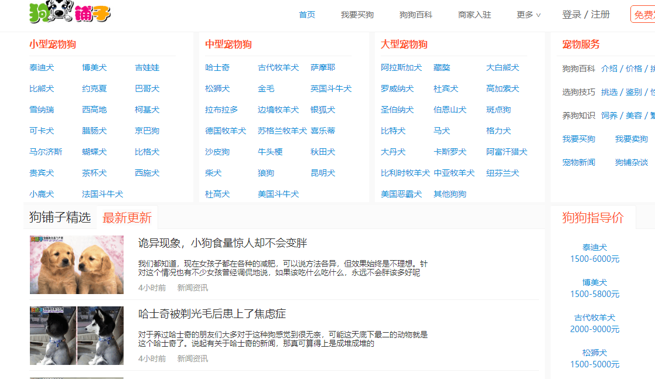Open 泰迪犬 in 狗狗指导价 list
The height and width of the screenshot is (379, 655).
595,247
